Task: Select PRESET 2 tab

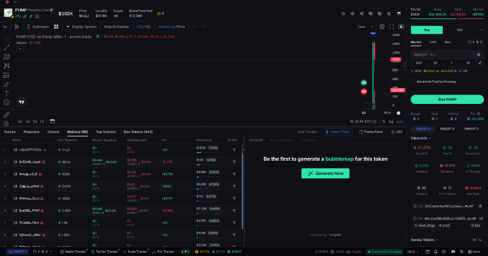Action: tap(447, 129)
